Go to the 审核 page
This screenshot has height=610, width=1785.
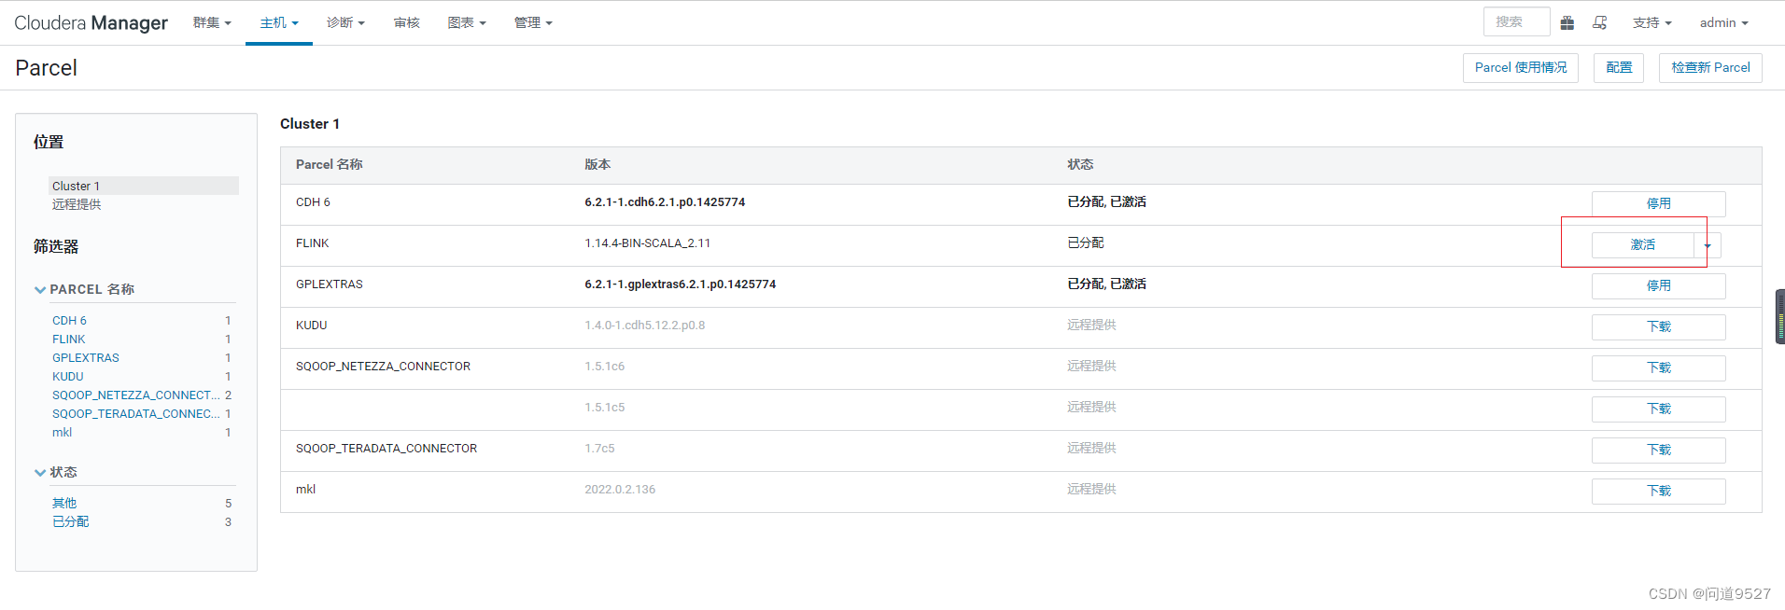[406, 22]
